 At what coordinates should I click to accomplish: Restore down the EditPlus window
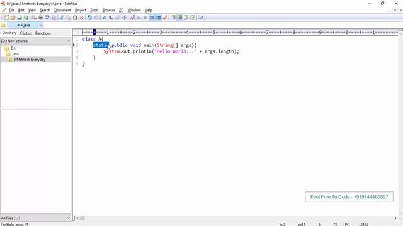click(x=382, y=3)
